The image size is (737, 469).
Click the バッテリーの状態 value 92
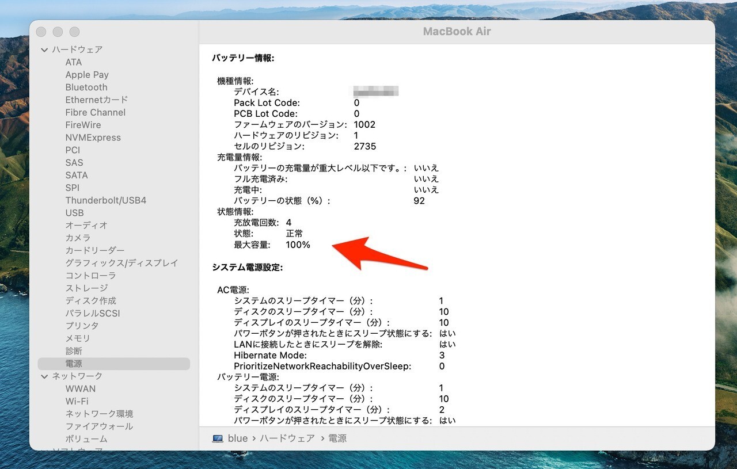coord(419,201)
